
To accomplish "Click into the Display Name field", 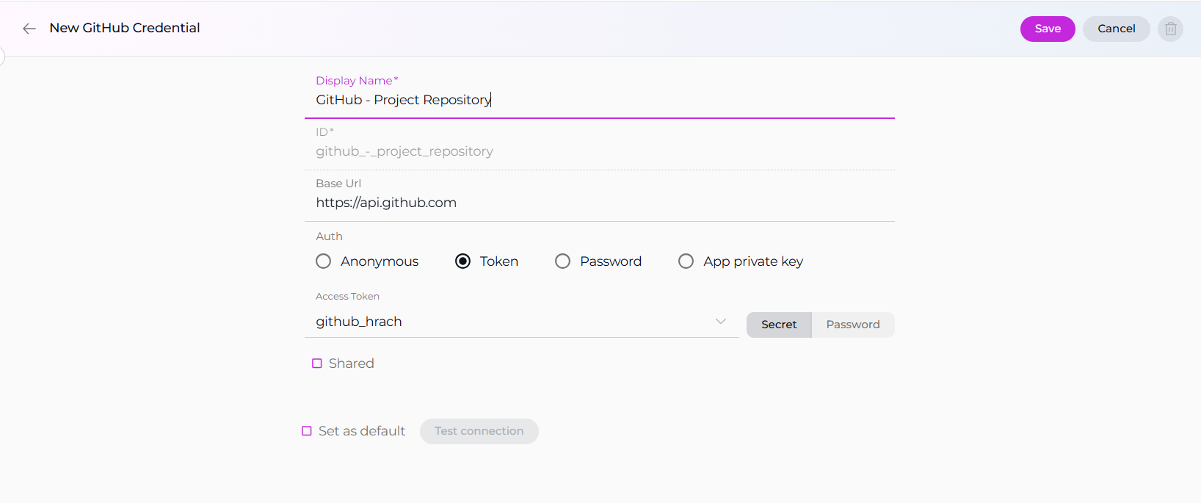I will click(598, 100).
